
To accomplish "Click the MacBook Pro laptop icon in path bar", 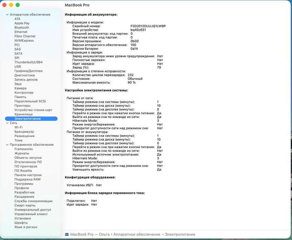I will pos(67,235).
